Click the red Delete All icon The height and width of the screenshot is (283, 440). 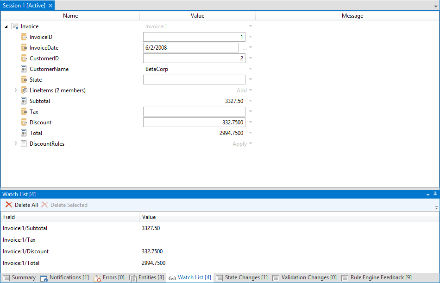pyautogui.click(x=8, y=205)
